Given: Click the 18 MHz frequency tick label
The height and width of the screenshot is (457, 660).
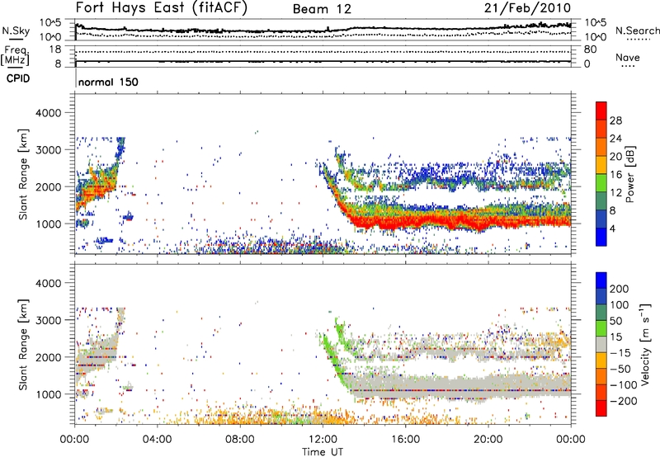Looking at the screenshot, I should [54, 49].
